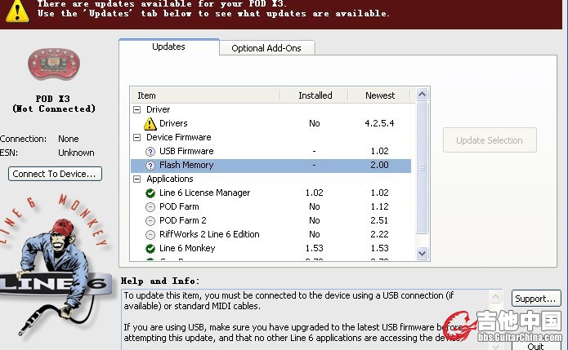The image size is (568, 350).
Task: Click the Update Selection button
Action: 490,140
